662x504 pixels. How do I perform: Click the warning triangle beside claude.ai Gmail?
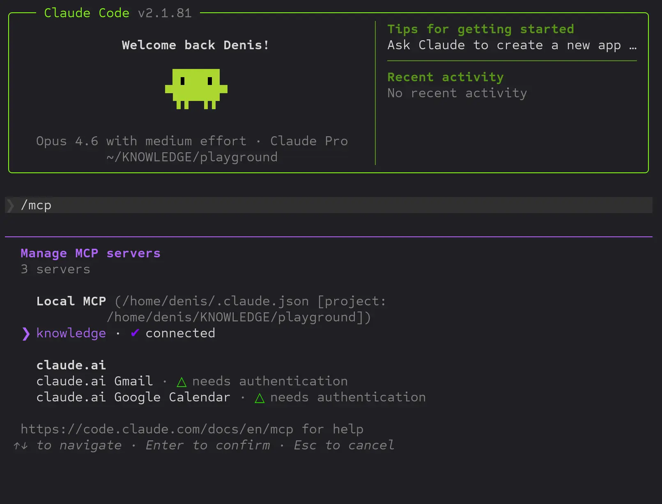[x=181, y=382]
